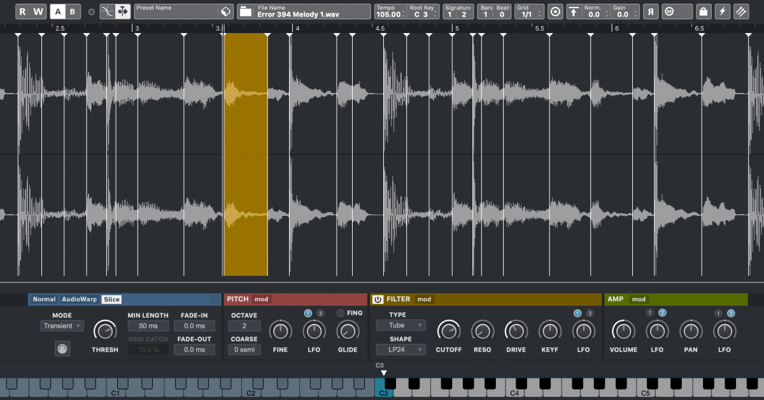Click the small square icon in the Slice section header
The width and height of the screenshot is (764, 400).
(x=215, y=299)
